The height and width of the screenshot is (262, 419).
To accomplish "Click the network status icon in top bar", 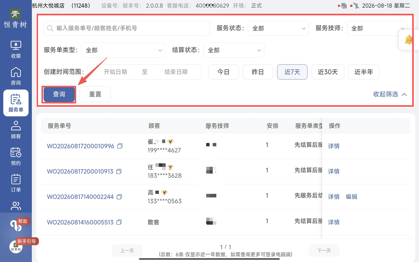I will point(356,6).
